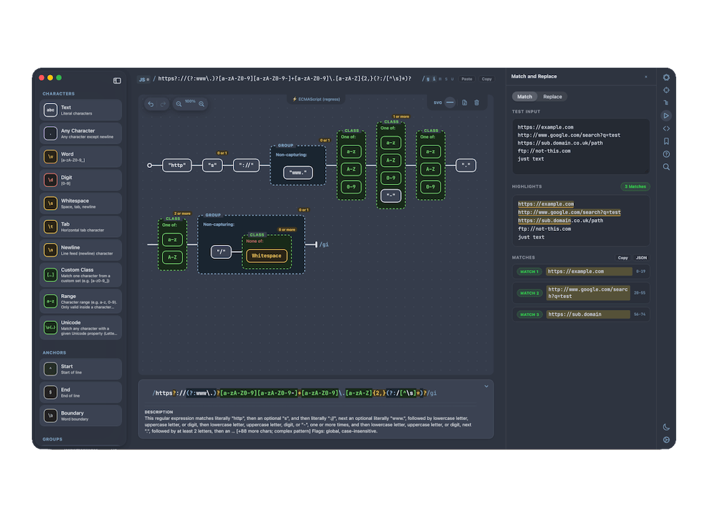The image size is (708, 531).
Task: Export matches via the JSON button
Action: pyautogui.click(x=641, y=258)
